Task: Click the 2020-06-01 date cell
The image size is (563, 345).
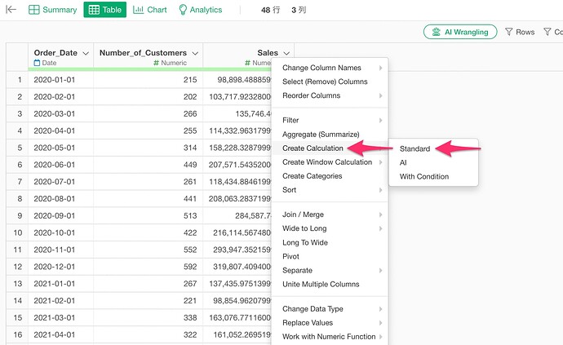Action: point(60,165)
